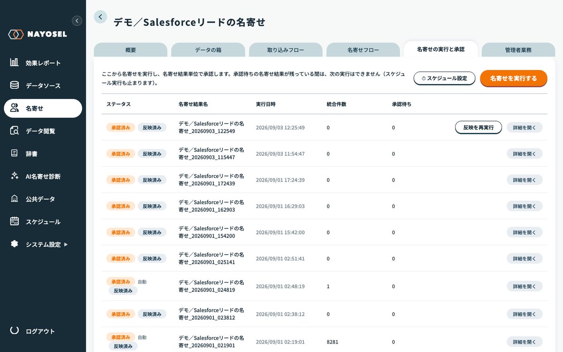Open 辞書 in the sidebar
This screenshot has width=563, height=352.
(x=43, y=153)
